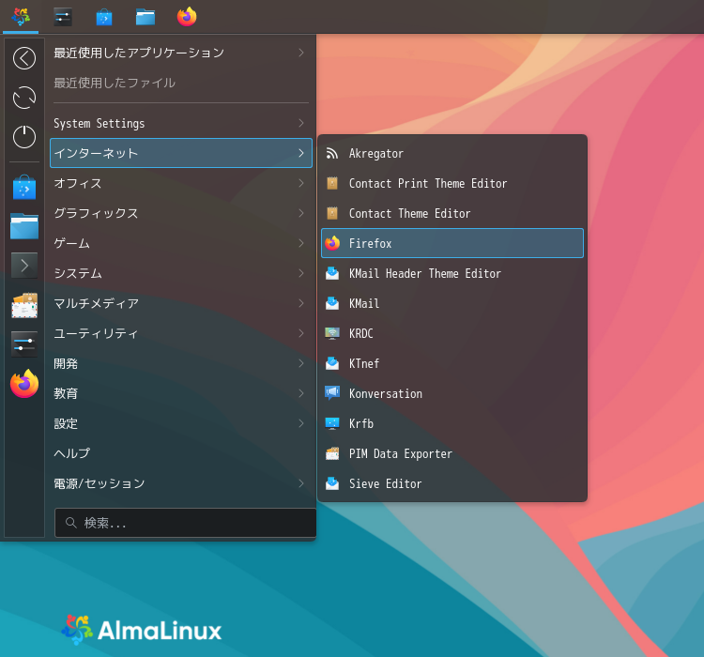Launch Konversation from the submenu
Image resolution: width=704 pixels, height=657 pixels.
[x=452, y=393]
